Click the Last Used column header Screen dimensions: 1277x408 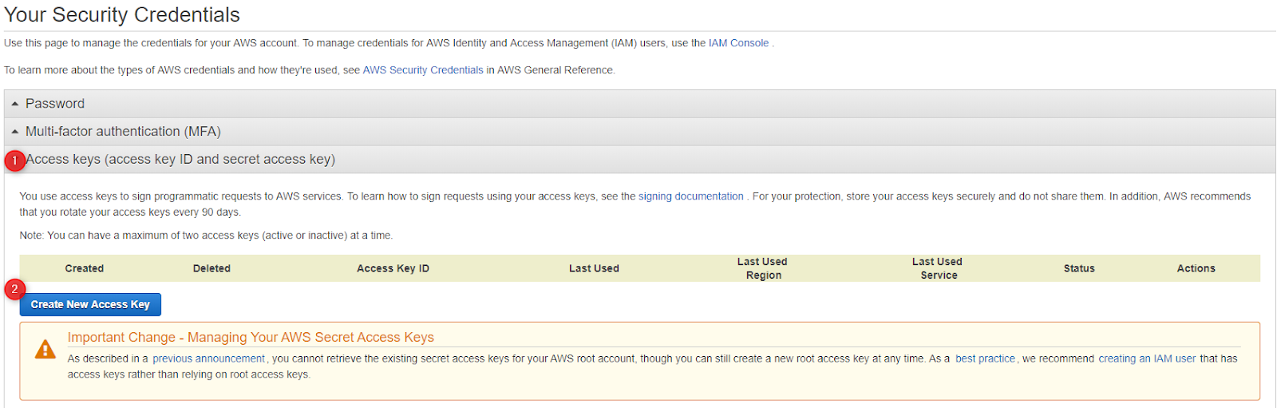click(594, 268)
